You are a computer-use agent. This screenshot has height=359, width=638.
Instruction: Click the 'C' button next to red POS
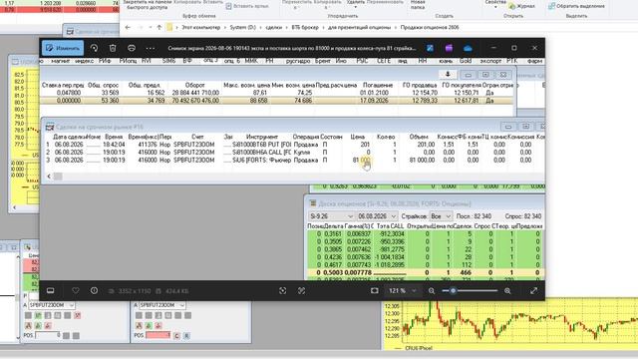(176, 335)
